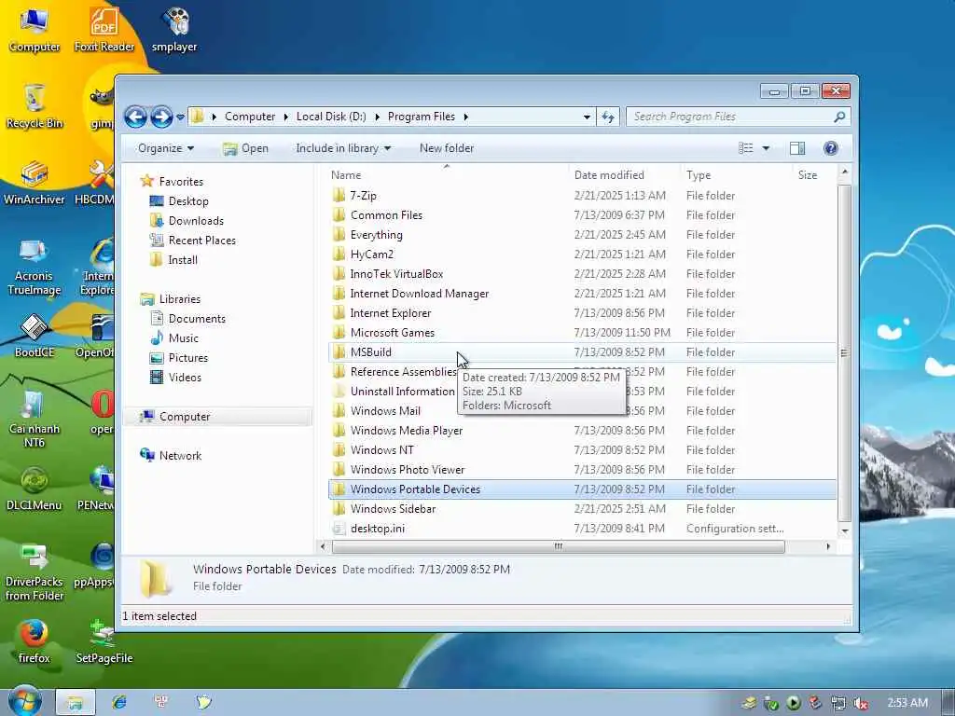The image size is (955, 716).
Task: Open Videos library
Action: pyautogui.click(x=185, y=377)
